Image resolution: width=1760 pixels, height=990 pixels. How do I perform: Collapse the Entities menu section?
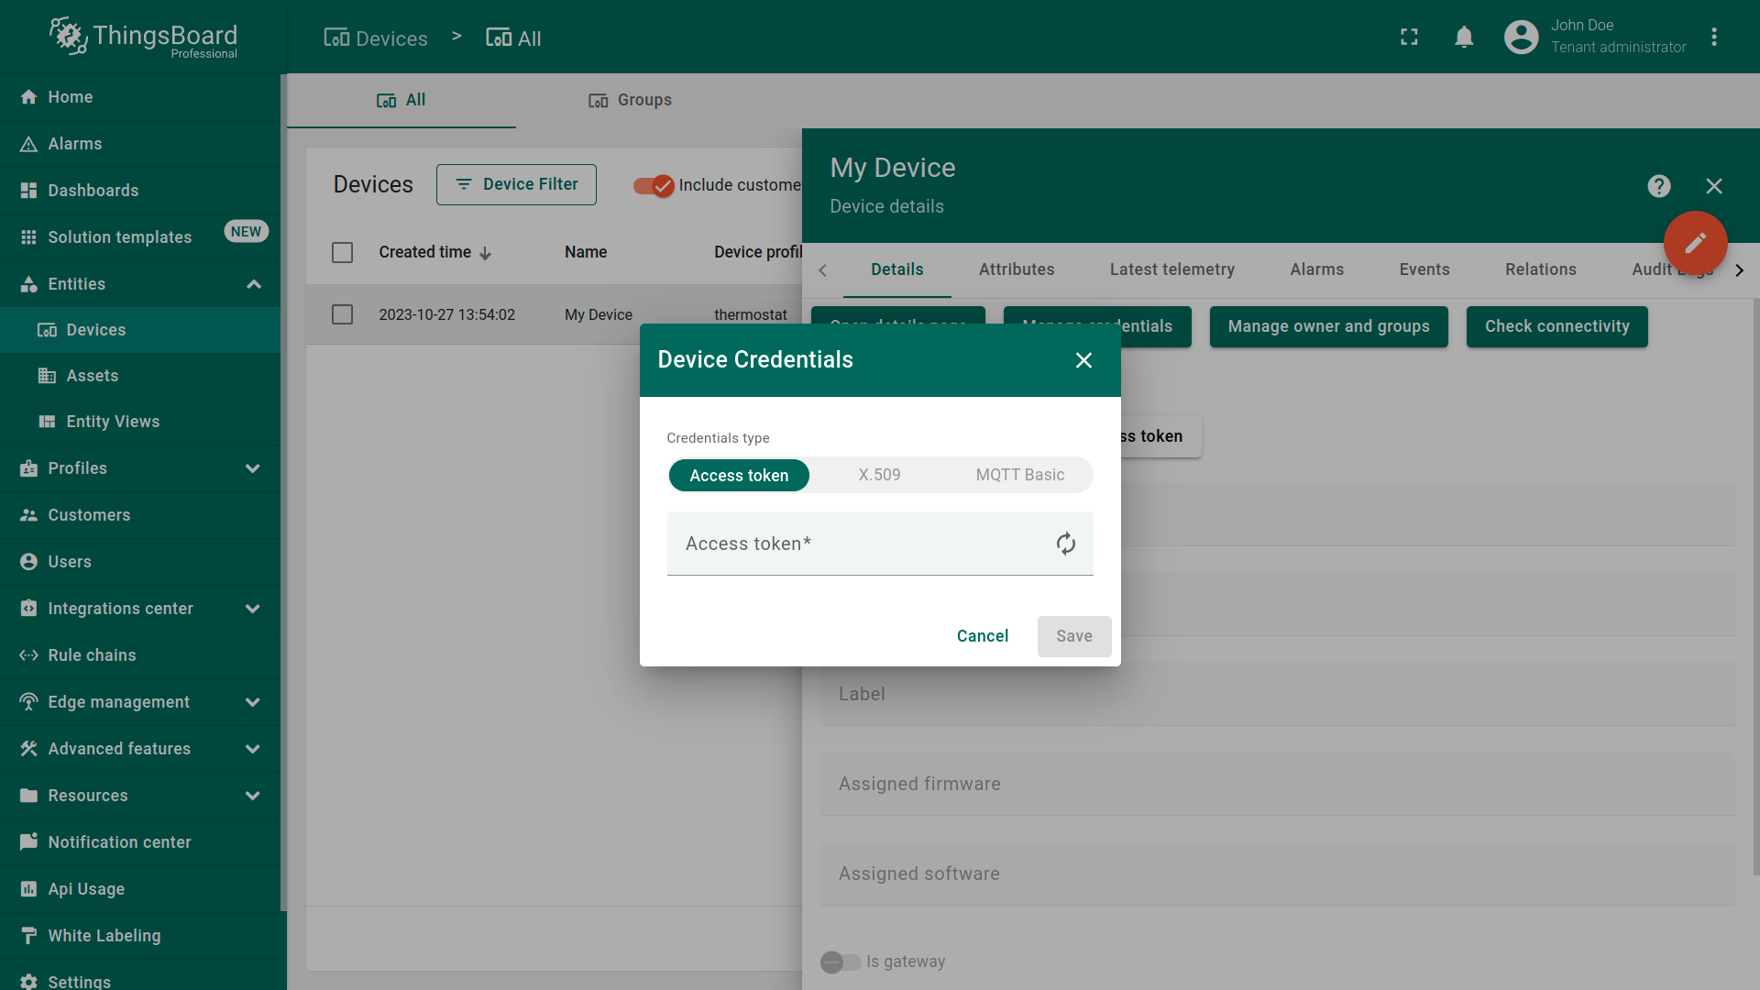point(254,284)
